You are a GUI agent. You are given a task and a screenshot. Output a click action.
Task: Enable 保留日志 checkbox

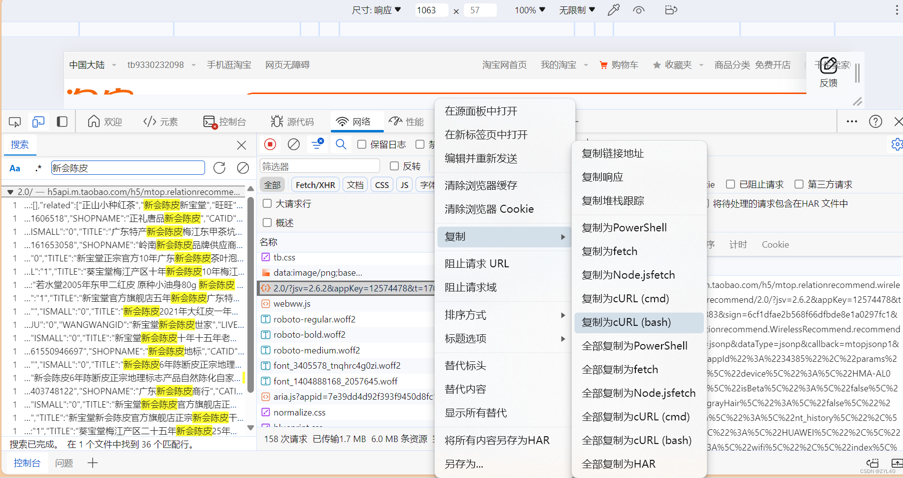point(362,144)
